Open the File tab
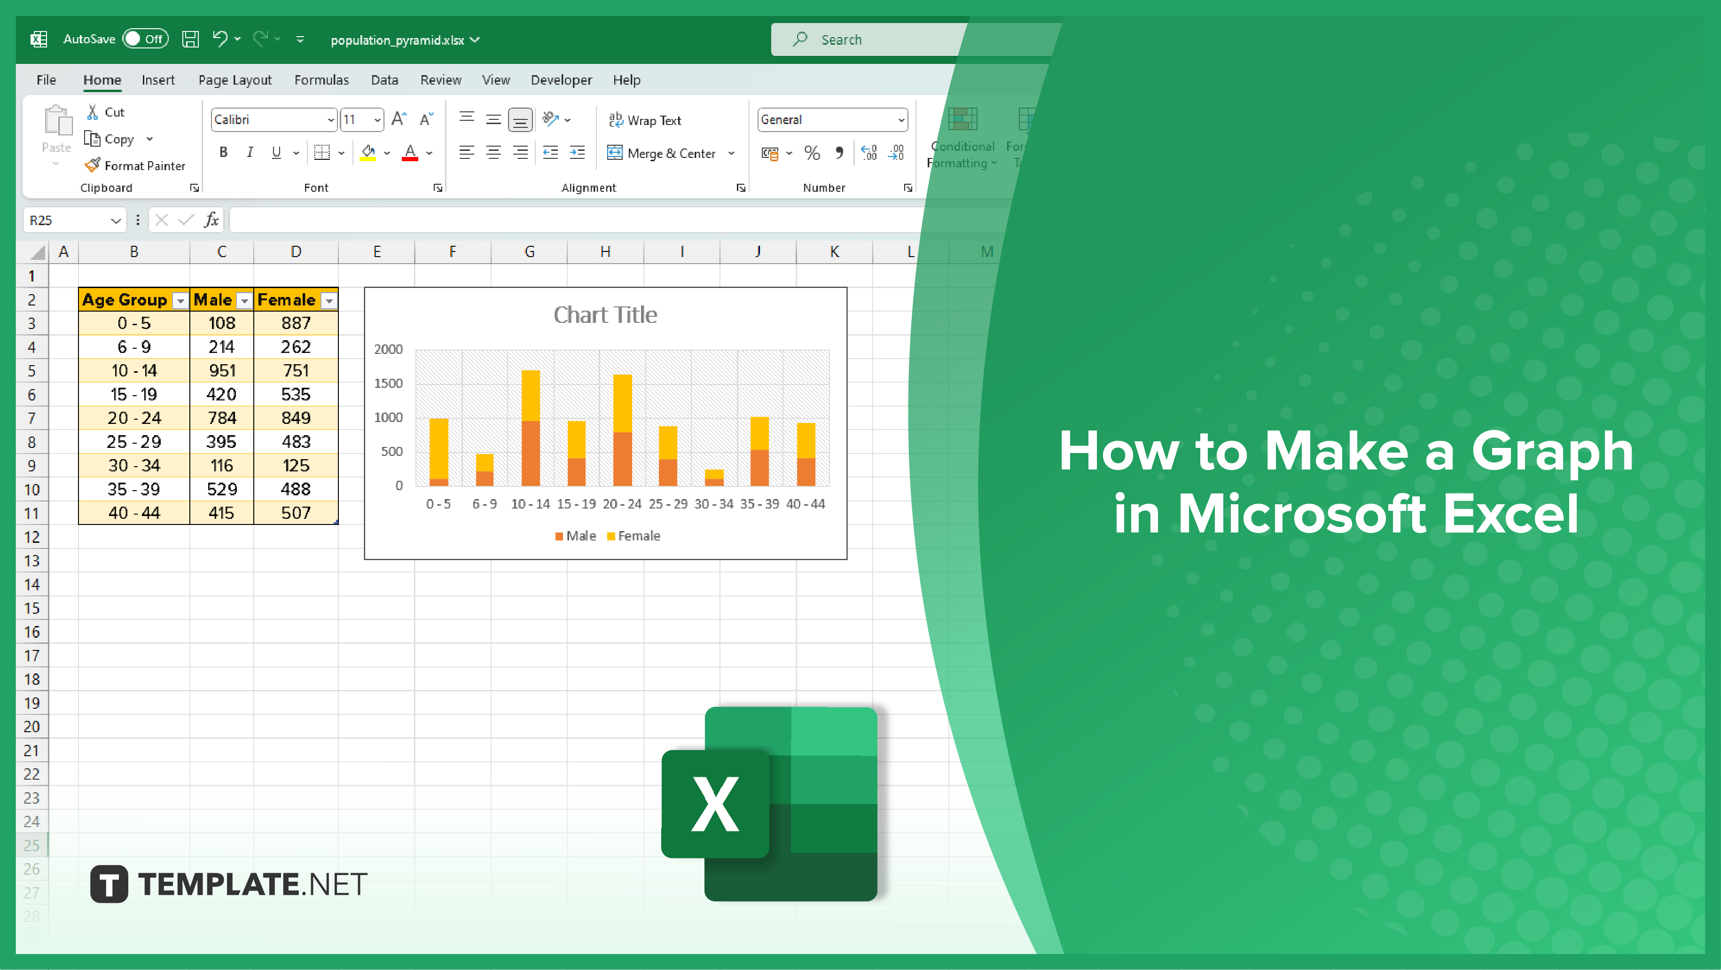This screenshot has width=1721, height=970. (x=46, y=80)
